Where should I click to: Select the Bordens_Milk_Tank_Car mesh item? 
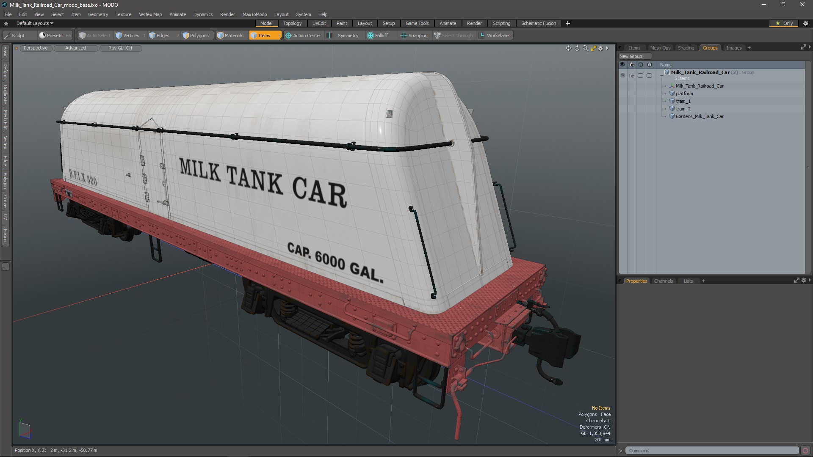coord(700,116)
